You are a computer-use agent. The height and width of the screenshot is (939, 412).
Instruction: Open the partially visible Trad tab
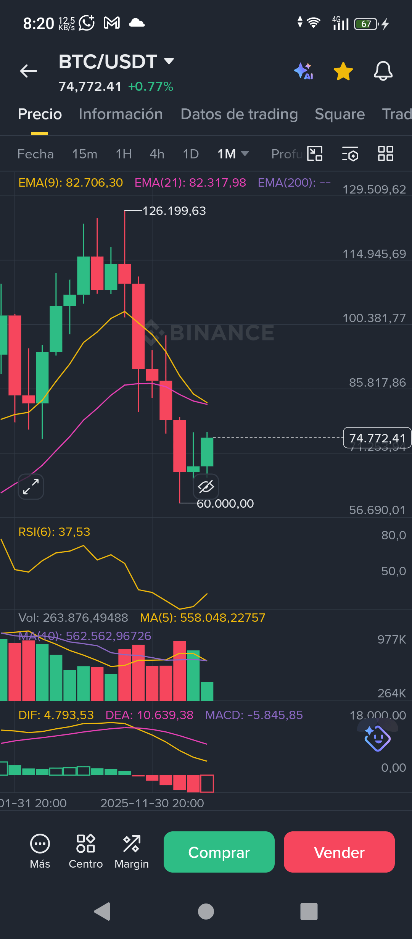click(397, 114)
